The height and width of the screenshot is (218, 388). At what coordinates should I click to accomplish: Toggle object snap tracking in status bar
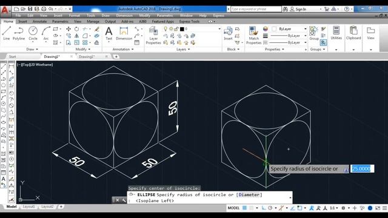[x=293, y=208]
